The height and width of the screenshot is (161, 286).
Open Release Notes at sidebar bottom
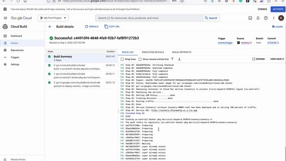18,159
